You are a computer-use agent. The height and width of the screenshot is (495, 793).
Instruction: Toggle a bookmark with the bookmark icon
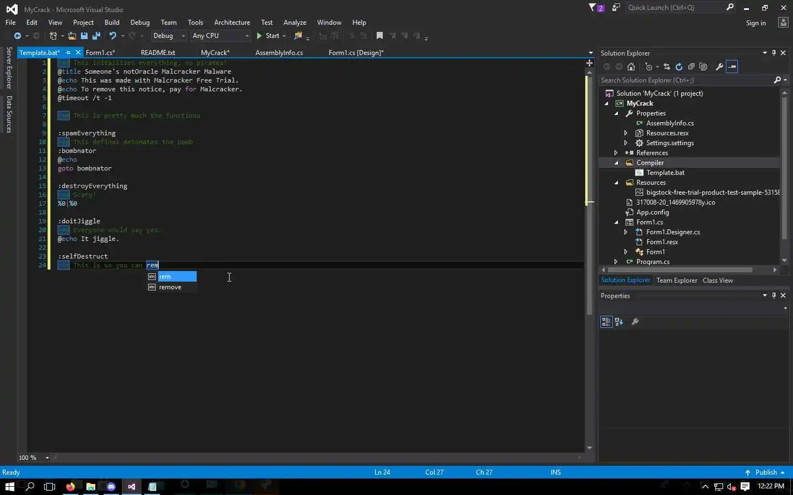379,36
